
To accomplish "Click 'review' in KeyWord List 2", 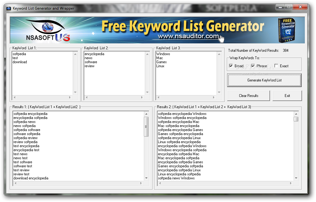I will (x=89, y=66).
